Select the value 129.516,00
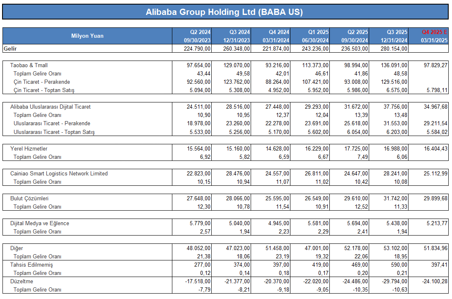This screenshot has width=452, height=299. pyautogui.click(x=394, y=82)
